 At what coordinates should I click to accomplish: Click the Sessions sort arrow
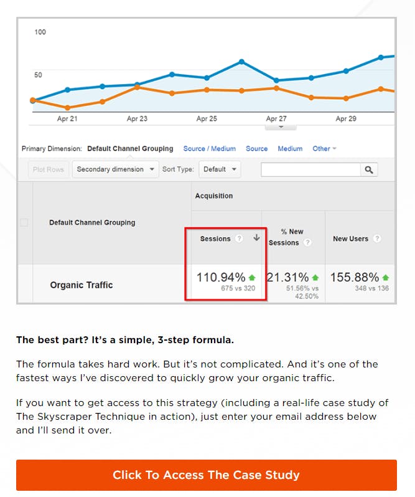[256, 238]
